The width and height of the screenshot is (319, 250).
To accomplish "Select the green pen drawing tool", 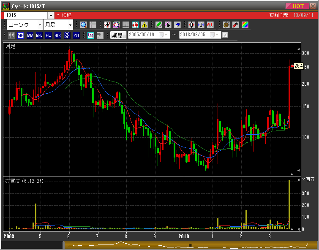I will pyautogui.click(x=158, y=25).
